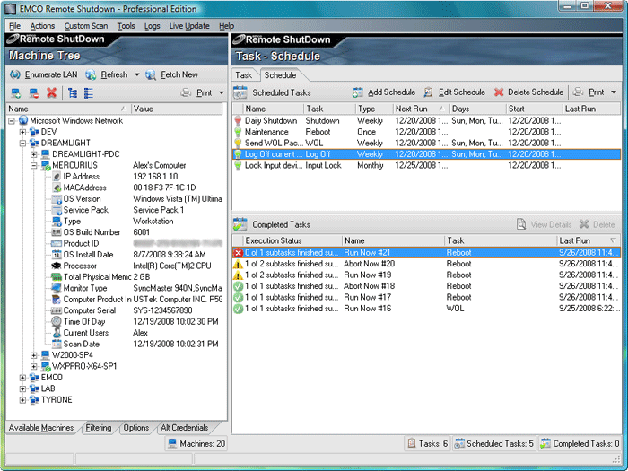Open the Custom Scan menu
Image resolution: width=628 pixels, height=471 pixels.
coord(86,26)
